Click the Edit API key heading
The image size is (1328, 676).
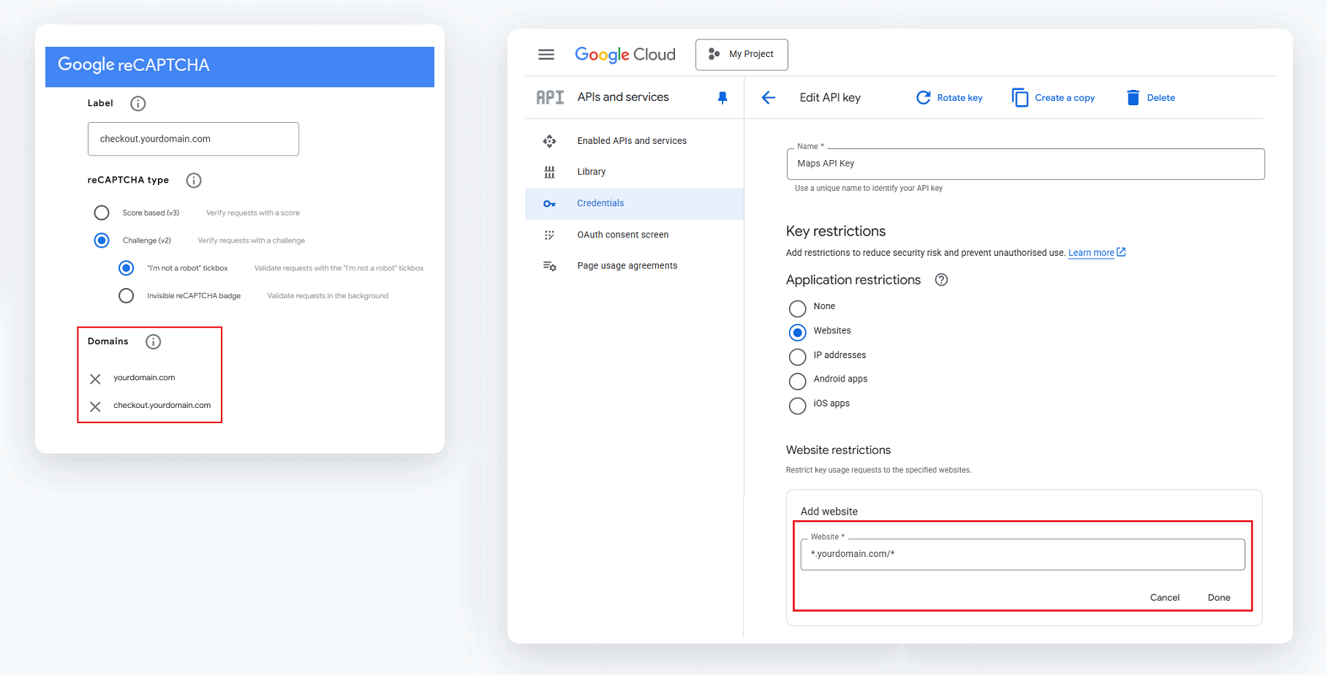coord(830,98)
